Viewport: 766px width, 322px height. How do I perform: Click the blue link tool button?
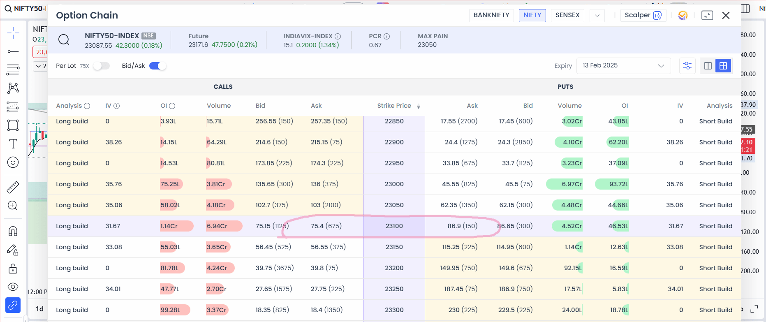coord(13,305)
